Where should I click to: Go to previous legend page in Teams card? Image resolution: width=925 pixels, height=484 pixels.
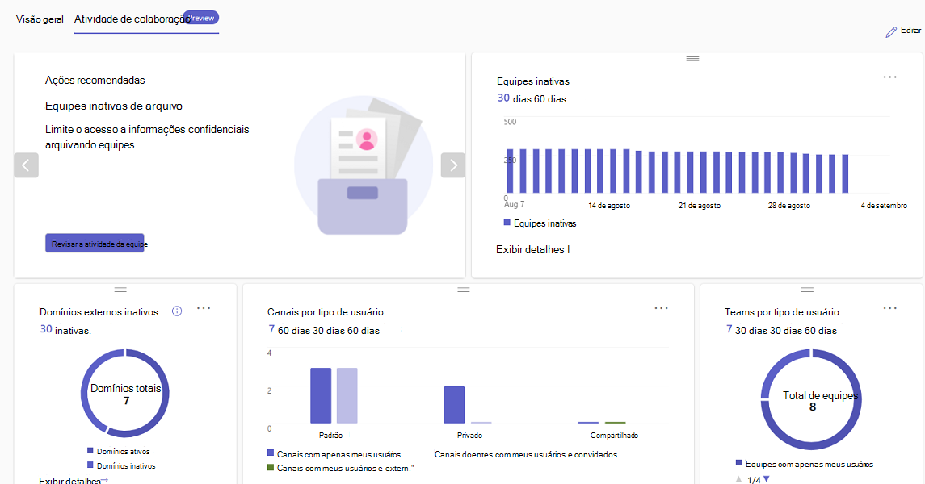click(738, 479)
